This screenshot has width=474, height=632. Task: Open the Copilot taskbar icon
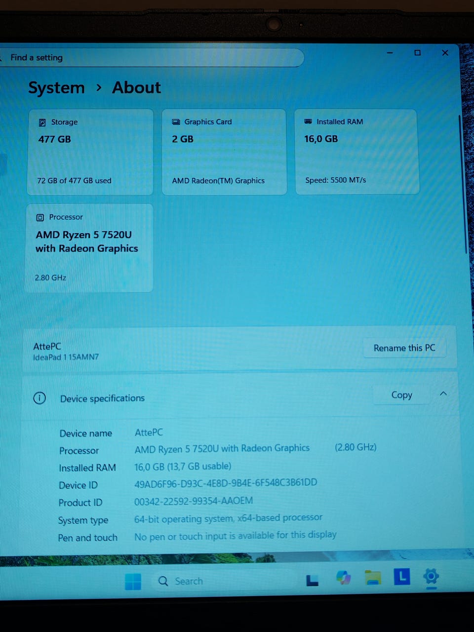pyautogui.click(x=343, y=577)
